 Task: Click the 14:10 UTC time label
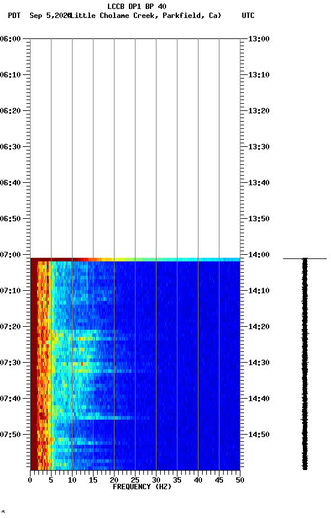tap(259, 291)
